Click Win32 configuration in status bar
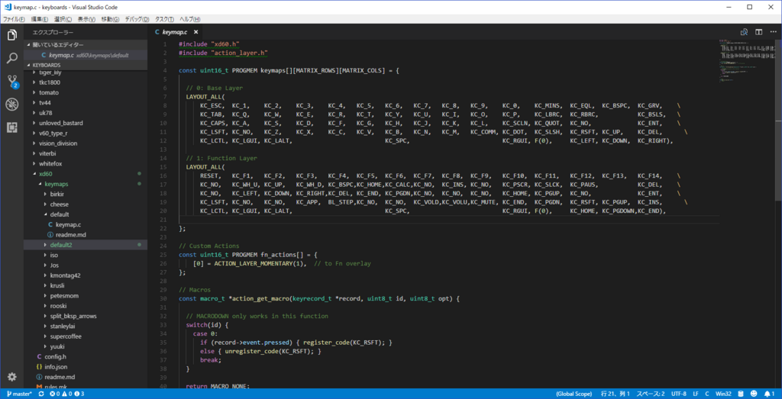 point(722,394)
